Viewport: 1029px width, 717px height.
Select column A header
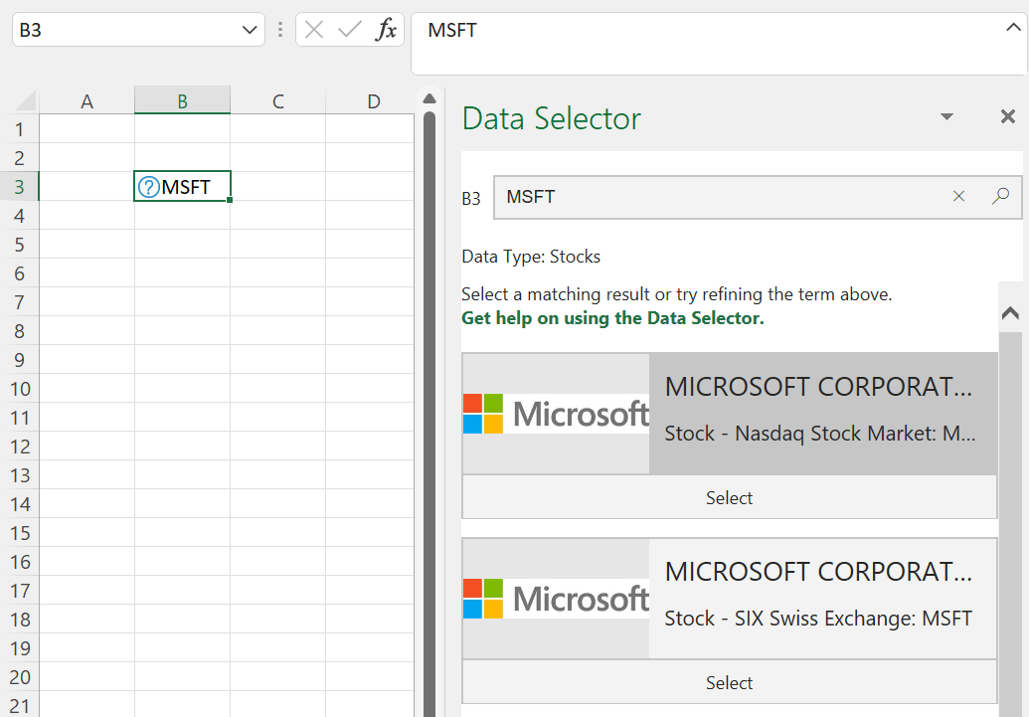coord(86,101)
